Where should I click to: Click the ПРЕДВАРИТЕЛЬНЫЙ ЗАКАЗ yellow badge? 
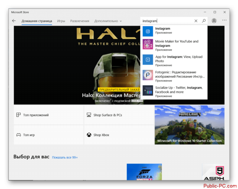[x=119, y=90]
